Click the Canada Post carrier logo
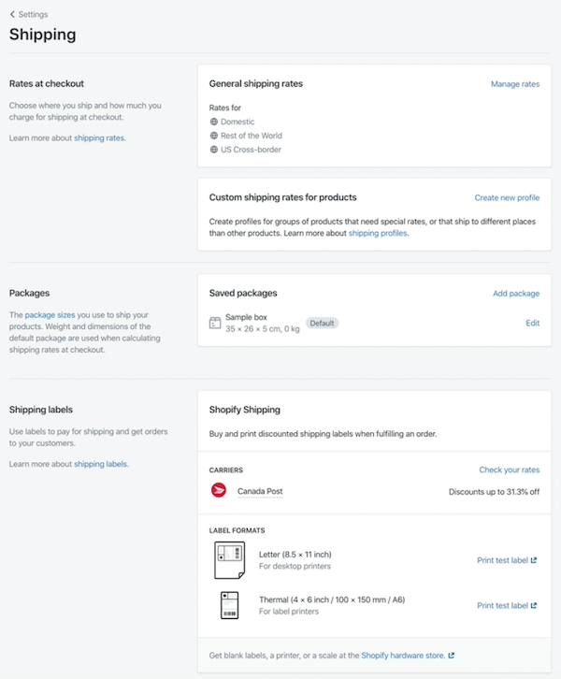The image size is (561, 679). click(x=219, y=491)
